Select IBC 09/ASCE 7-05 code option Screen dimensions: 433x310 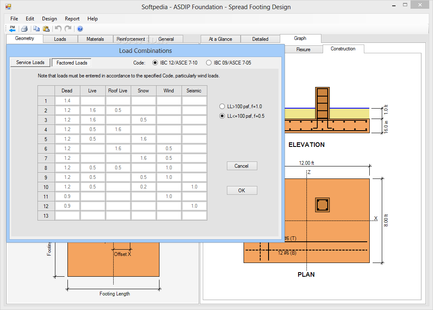click(229, 63)
